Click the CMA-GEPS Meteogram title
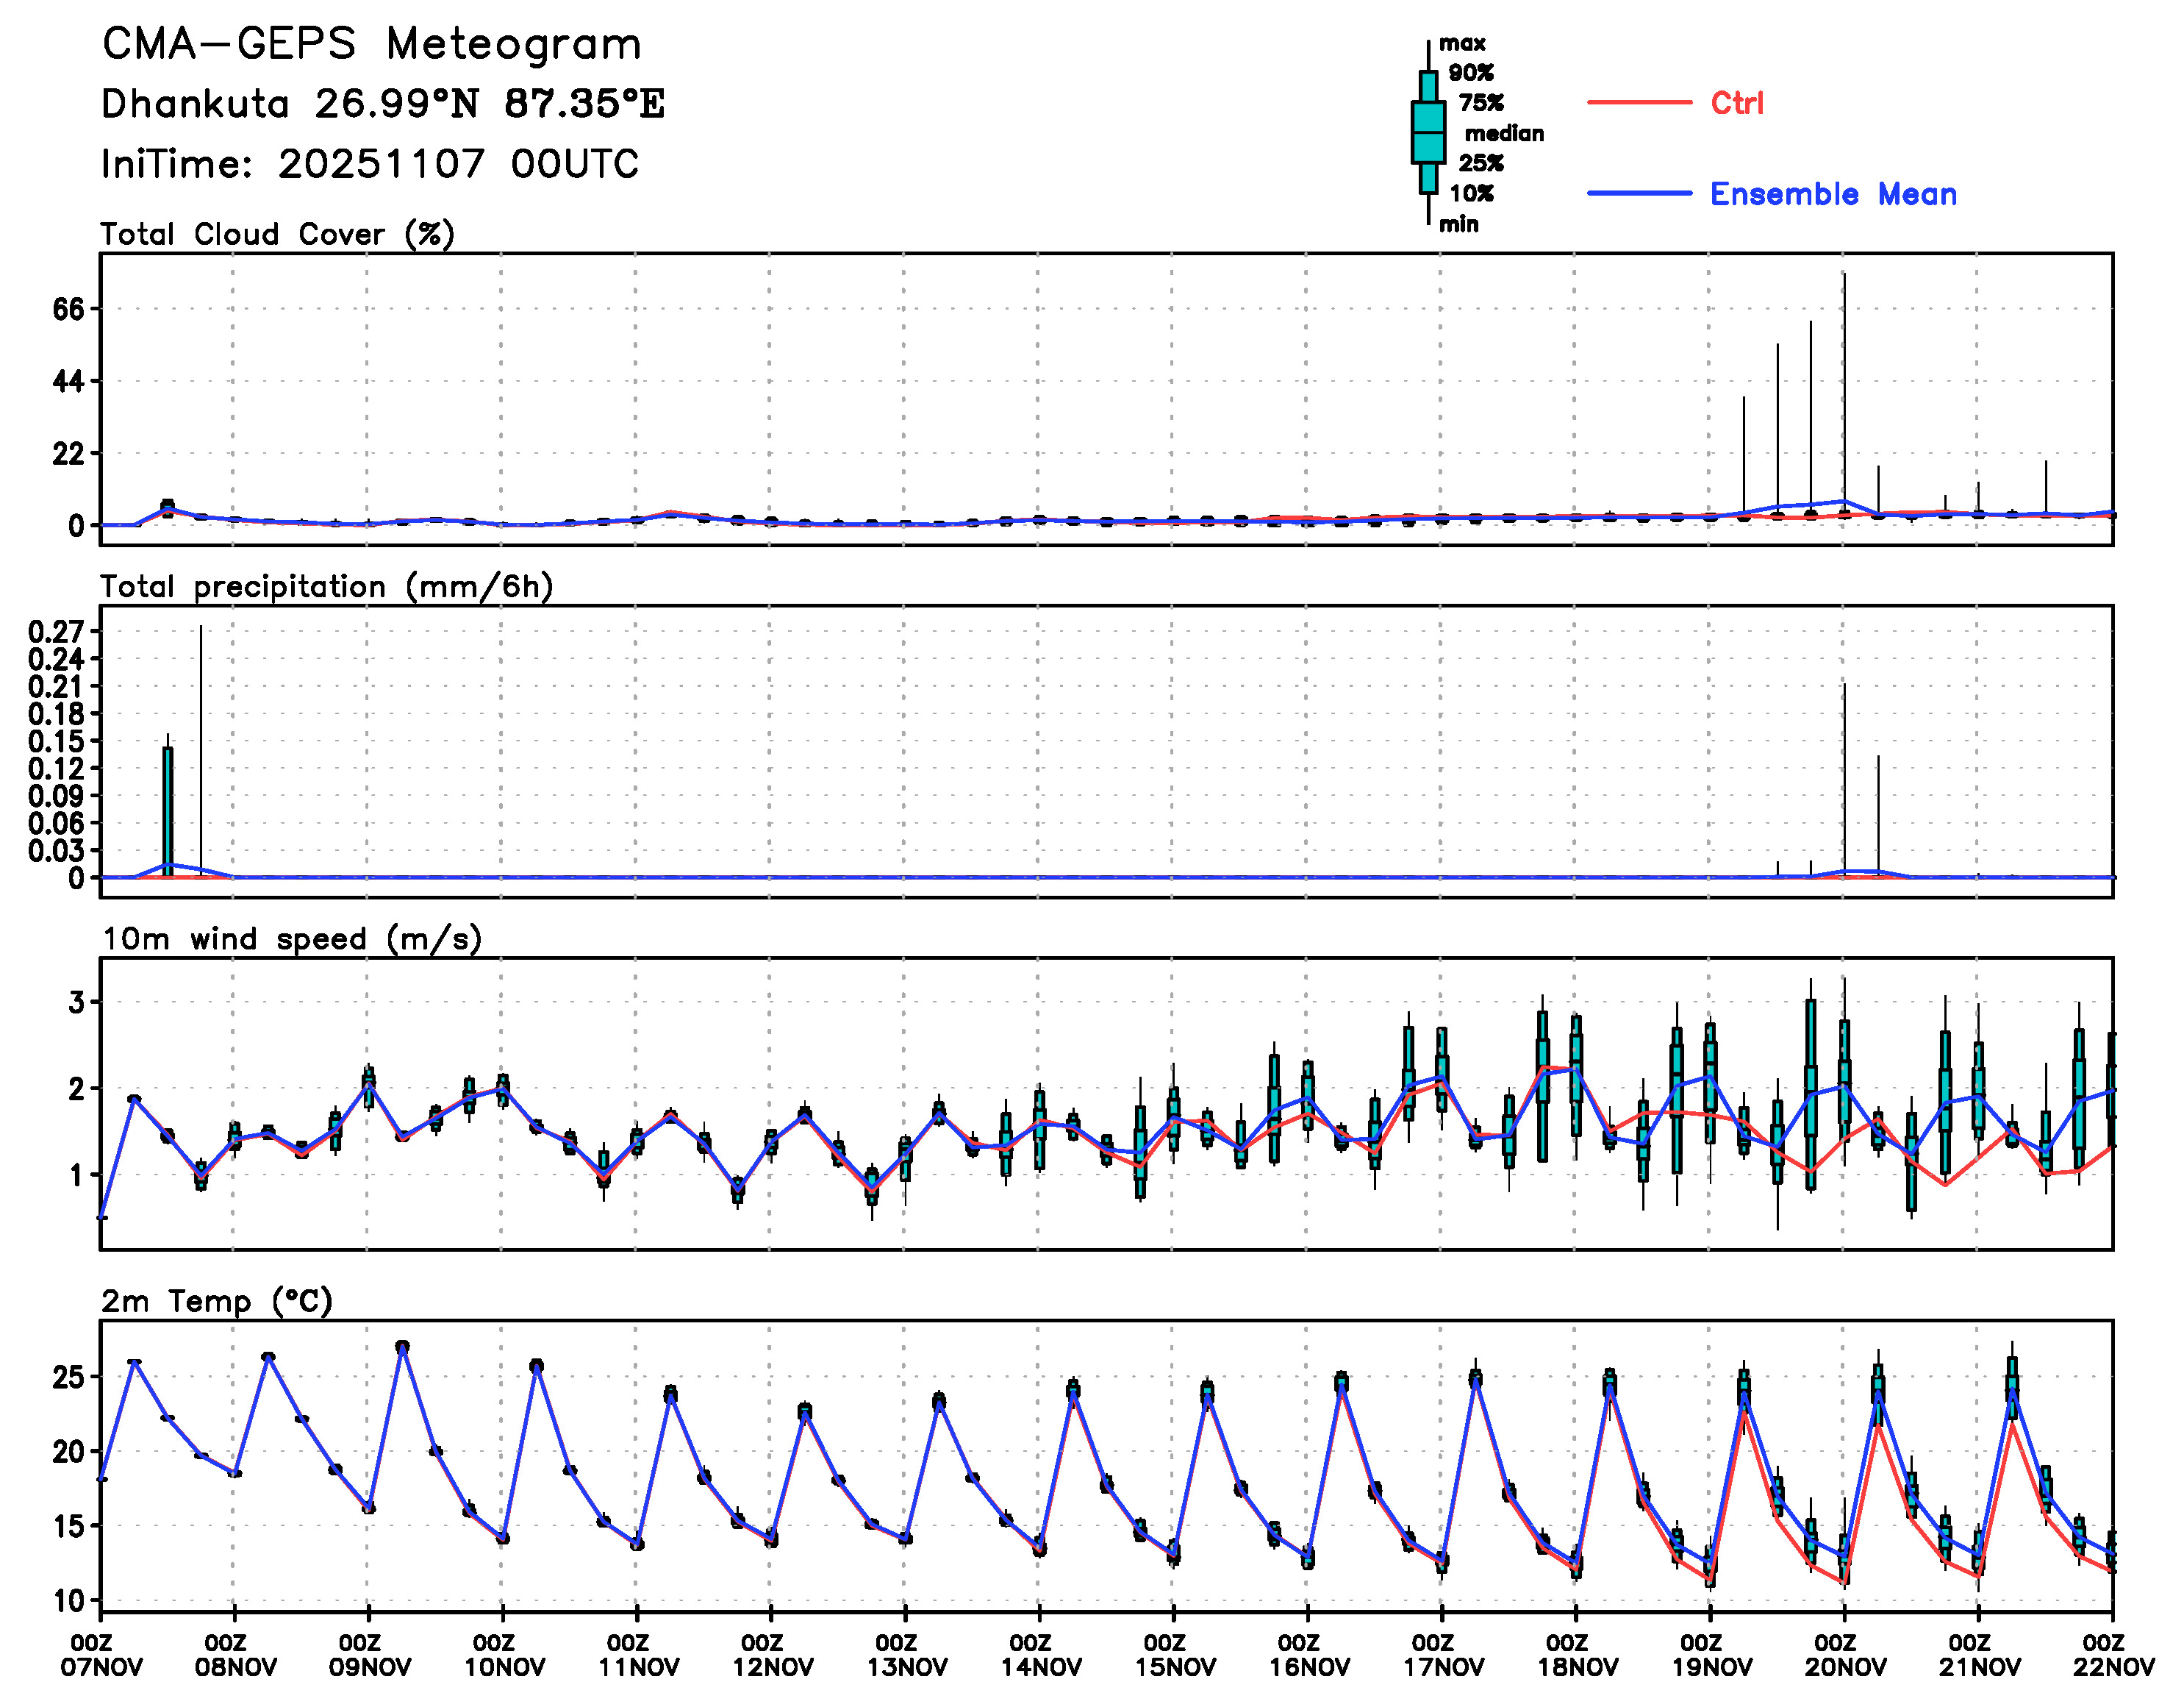 point(372,45)
